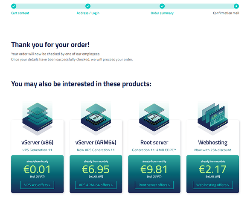Click the €0.01 hourly price
The height and width of the screenshot is (213, 250).
[37, 169]
